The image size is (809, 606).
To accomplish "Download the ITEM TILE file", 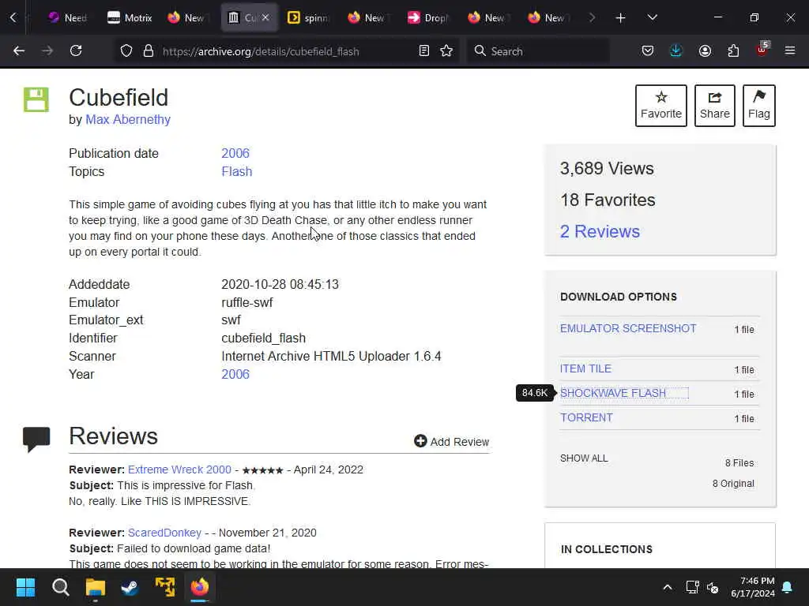I will 585,369.
